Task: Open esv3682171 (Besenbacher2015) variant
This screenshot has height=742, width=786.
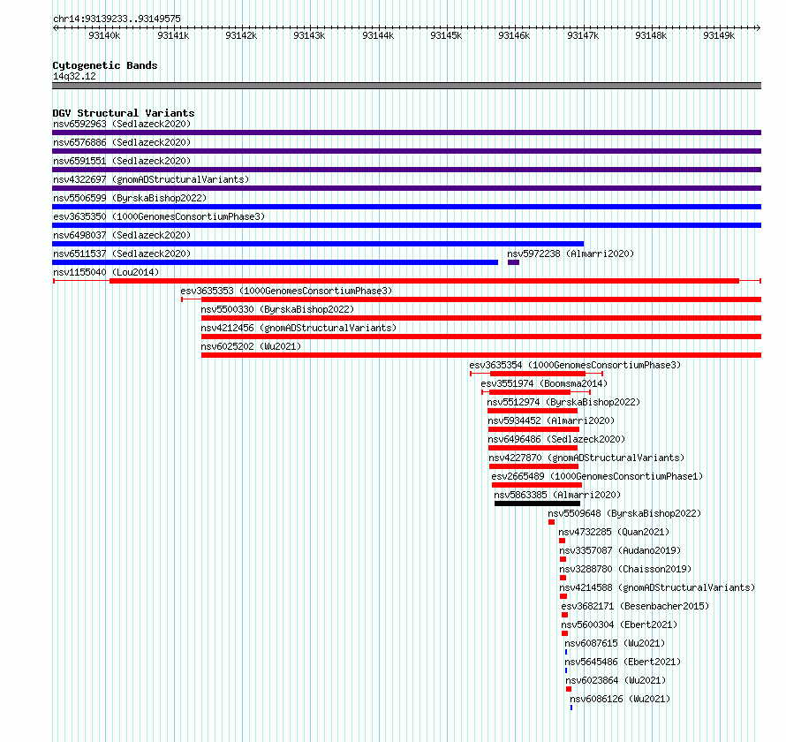Action: 635,606
